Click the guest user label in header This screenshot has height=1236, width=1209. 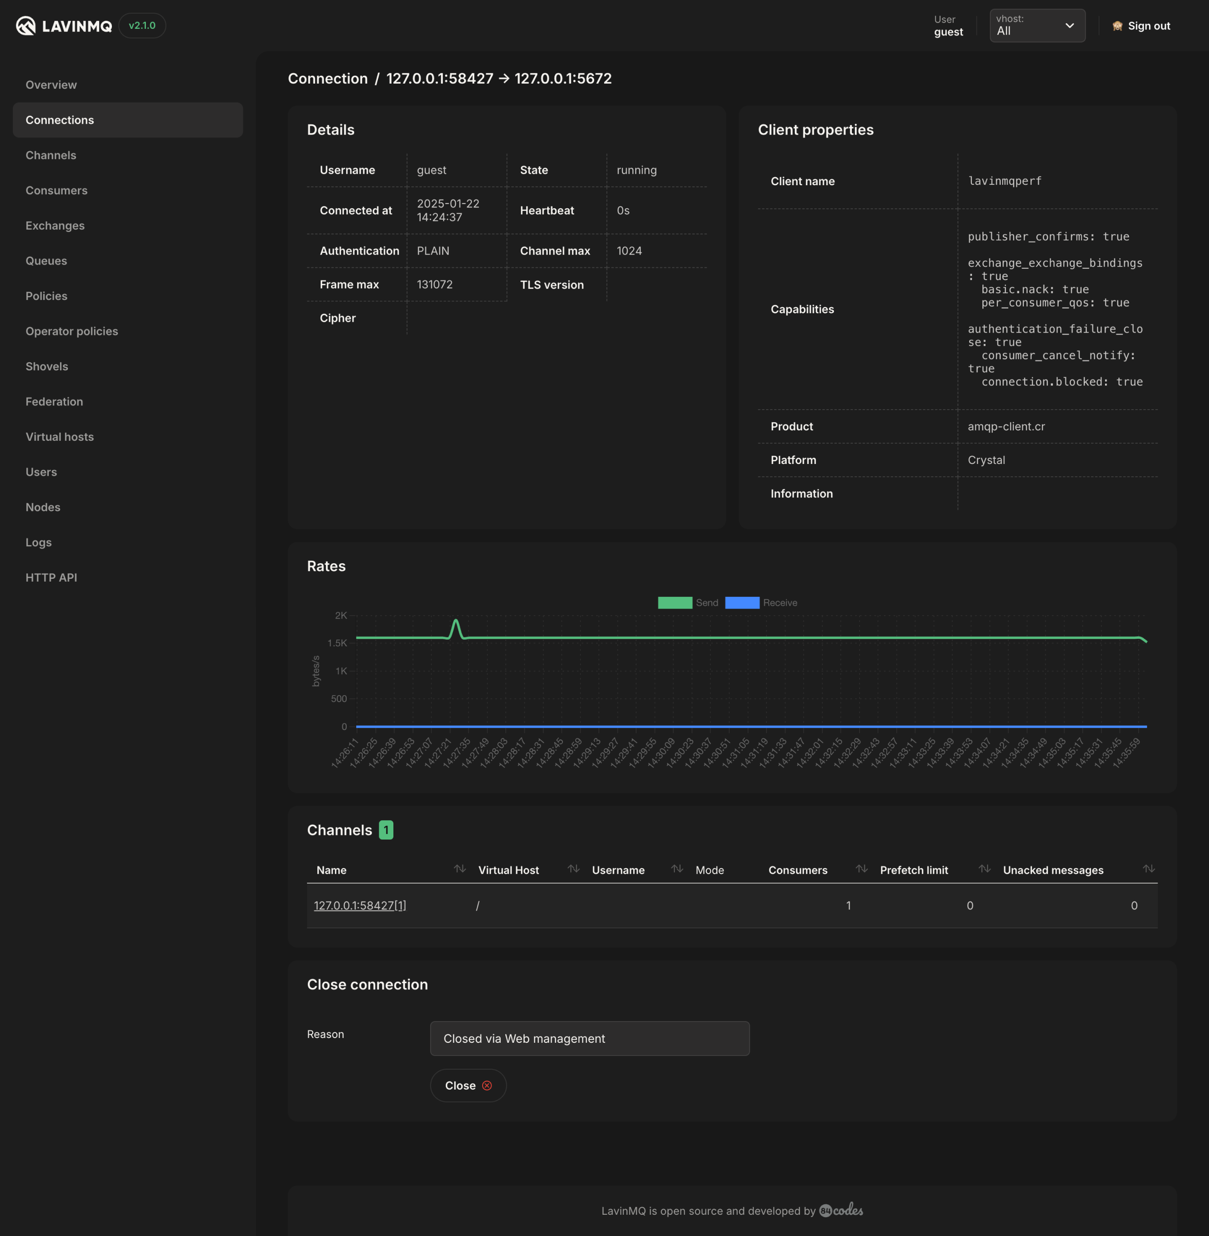pos(948,32)
